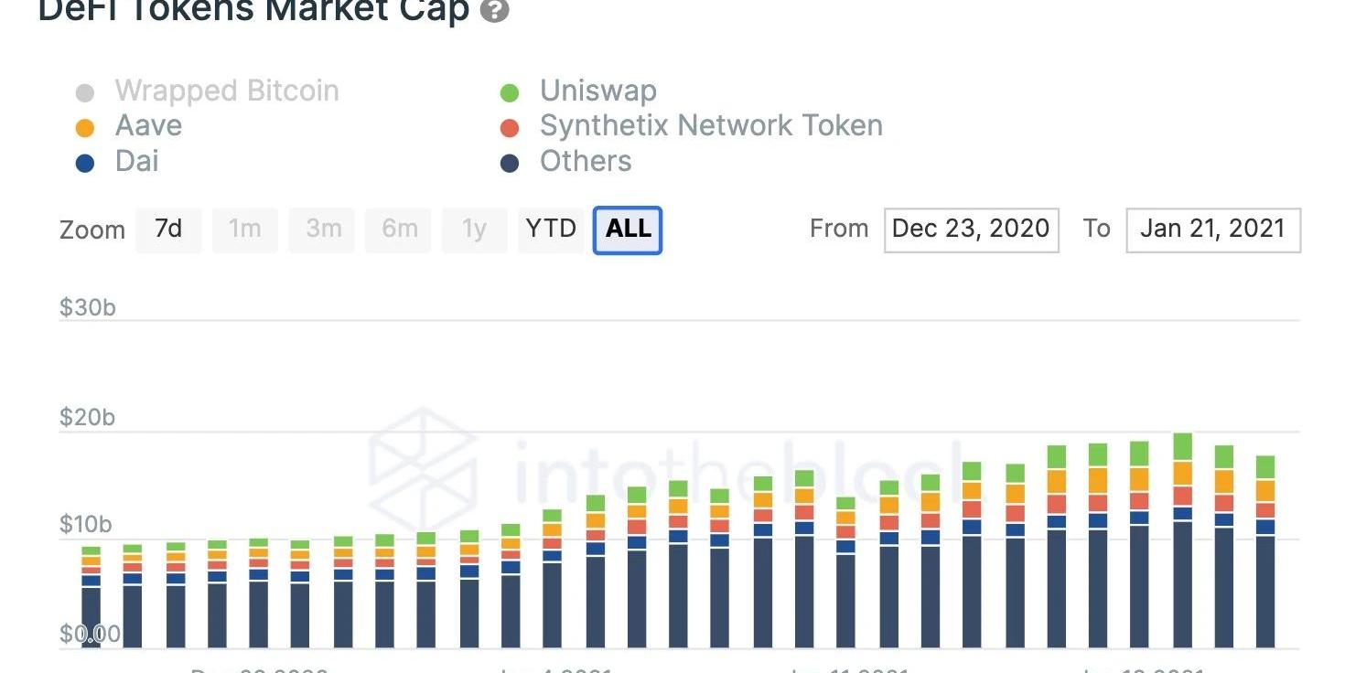Select the 7d zoom range
This screenshot has width=1345, height=673.
168,230
